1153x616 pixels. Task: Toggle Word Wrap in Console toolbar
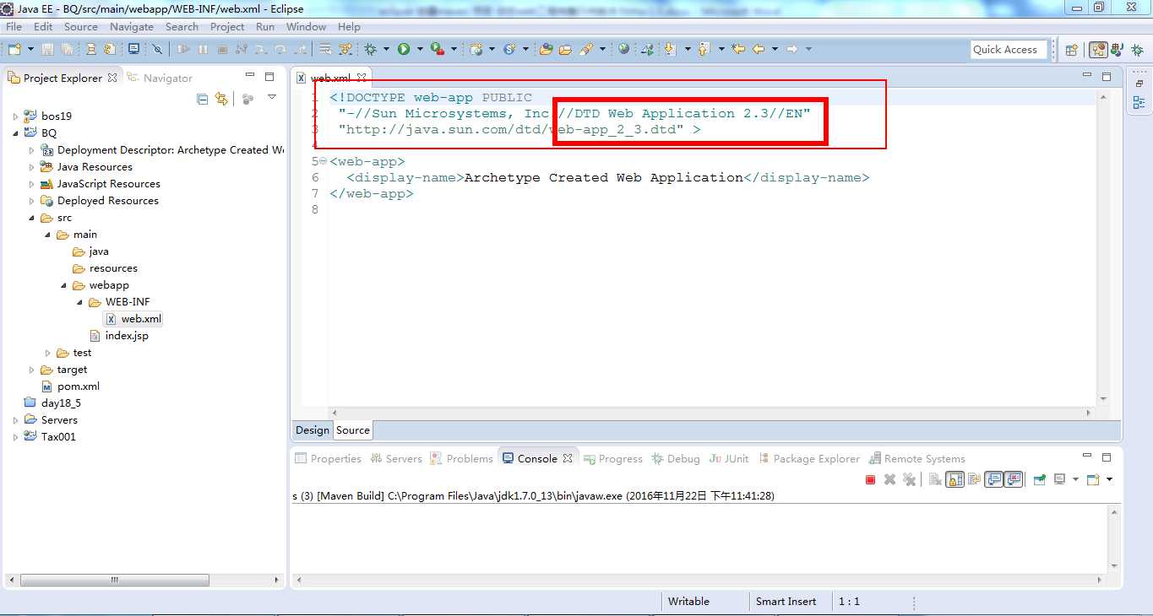tap(974, 479)
